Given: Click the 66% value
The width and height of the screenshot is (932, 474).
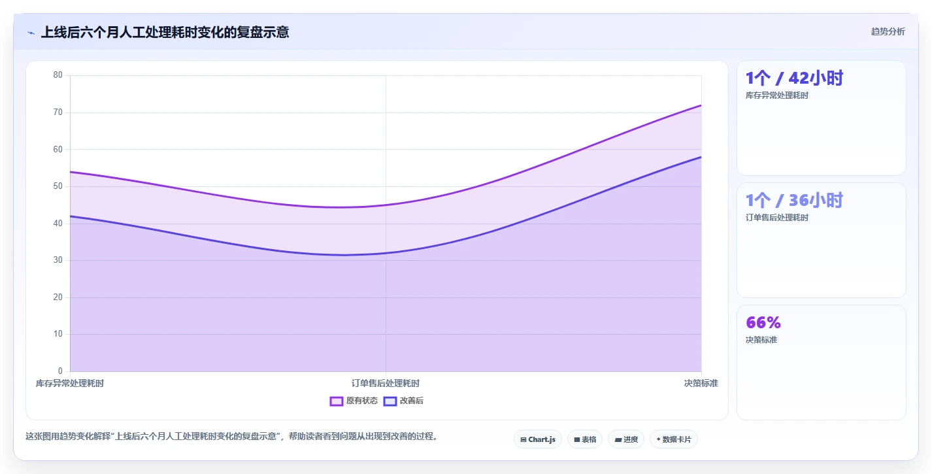Looking at the screenshot, I should [x=763, y=322].
